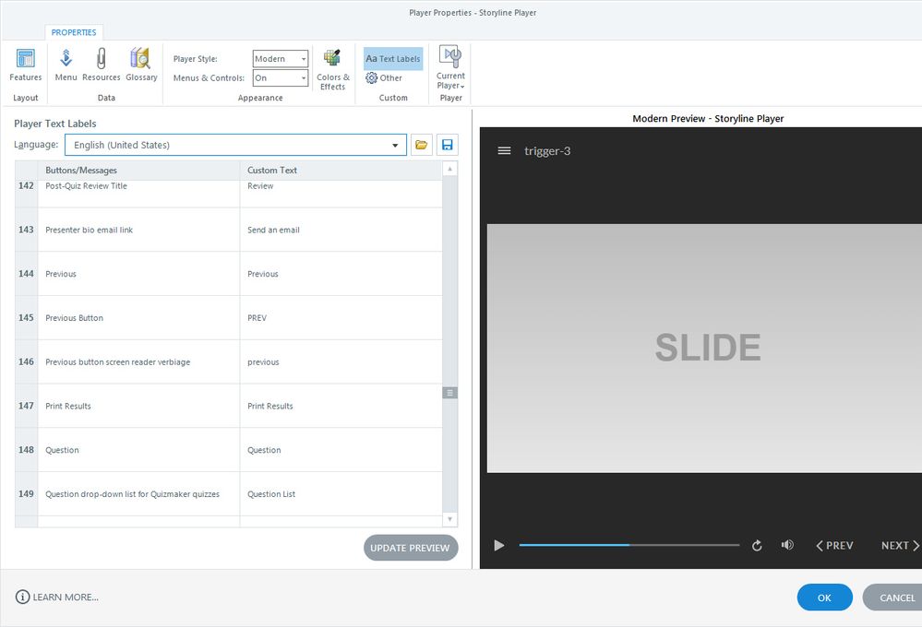Open the Features layout option

click(x=25, y=65)
